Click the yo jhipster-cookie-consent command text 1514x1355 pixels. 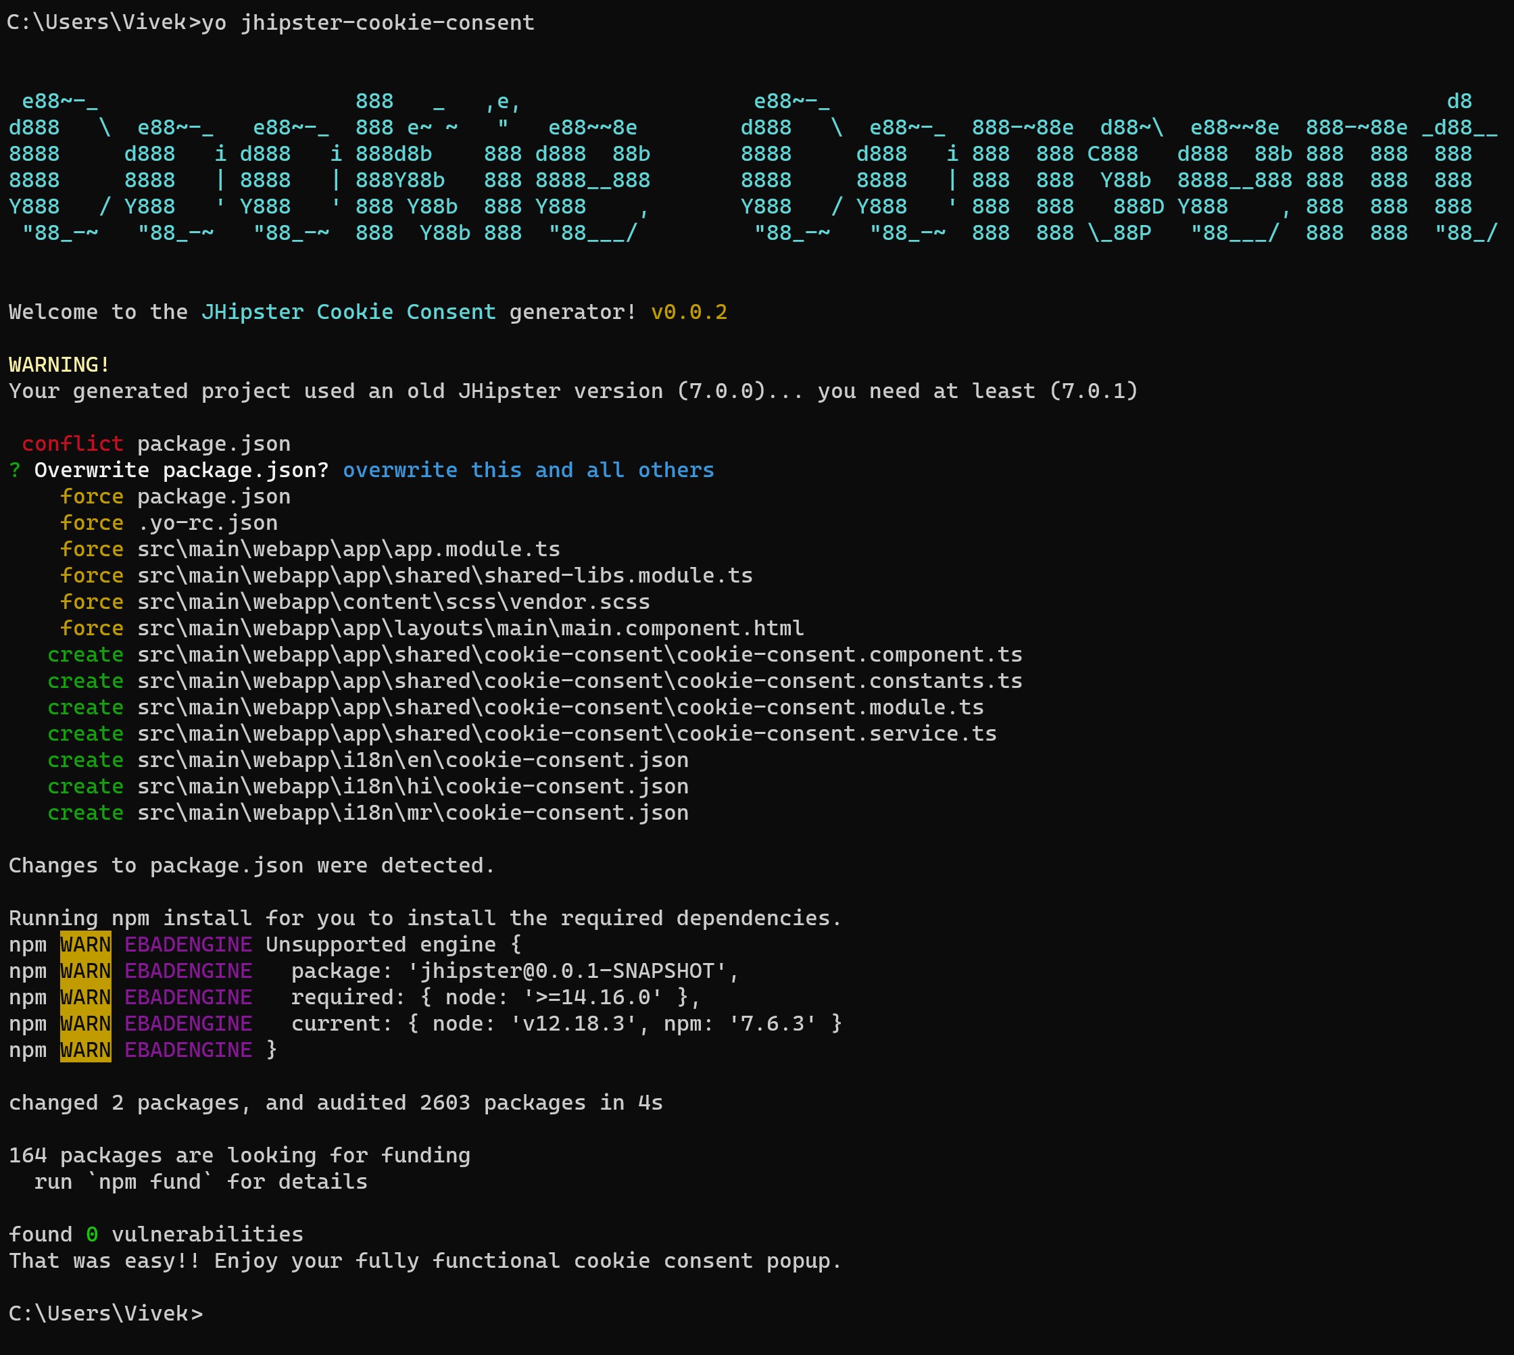368,22
